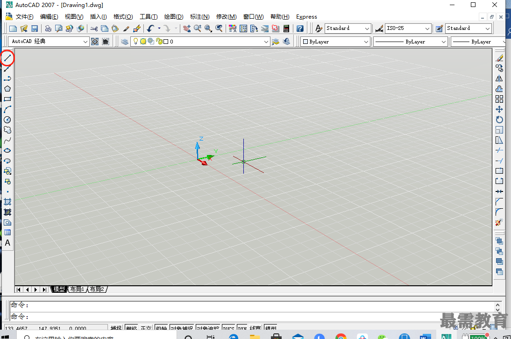Toggle layer 0 on/off light bulb

[135, 42]
